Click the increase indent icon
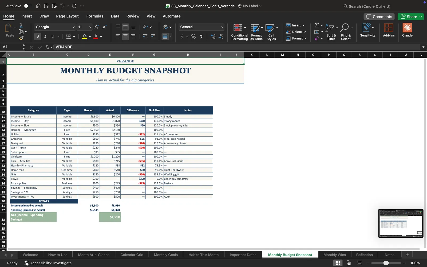The width and height of the screenshot is (427, 267). point(153,37)
